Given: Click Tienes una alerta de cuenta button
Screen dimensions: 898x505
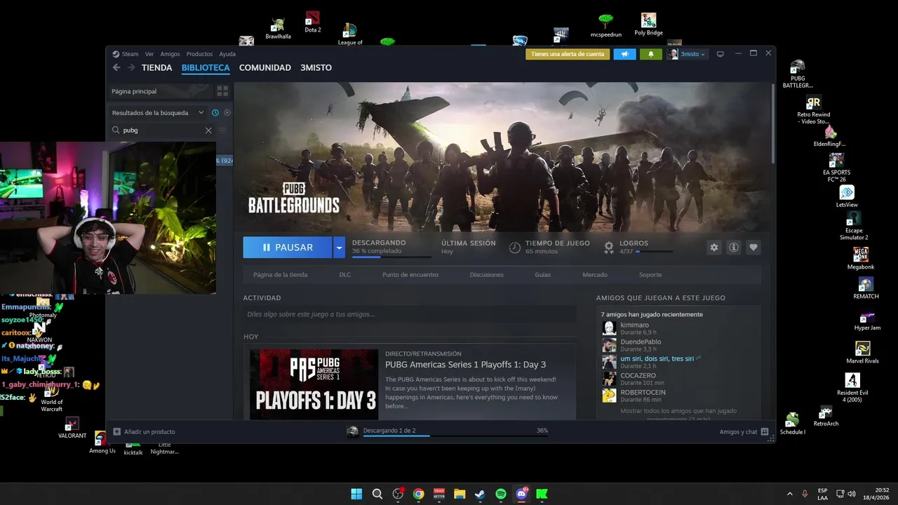Looking at the screenshot, I should 568,54.
